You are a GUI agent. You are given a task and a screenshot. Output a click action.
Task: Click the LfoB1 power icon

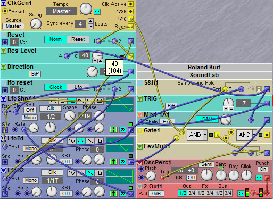[122, 162]
